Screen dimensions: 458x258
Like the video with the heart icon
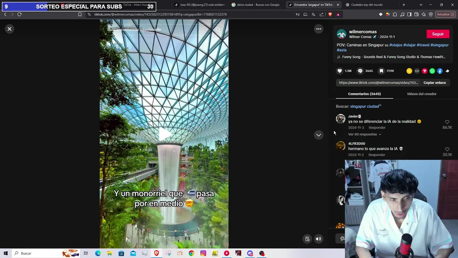tap(340, 71)
